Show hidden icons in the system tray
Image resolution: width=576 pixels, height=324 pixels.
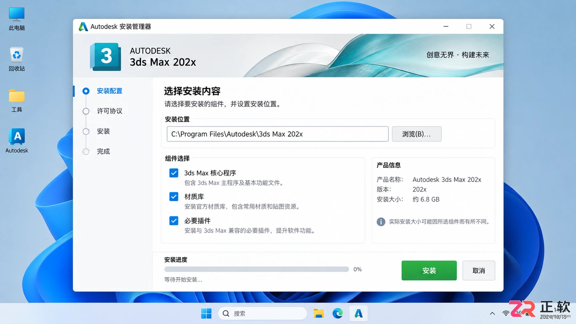pyautogui.click(x=492, y=314)
